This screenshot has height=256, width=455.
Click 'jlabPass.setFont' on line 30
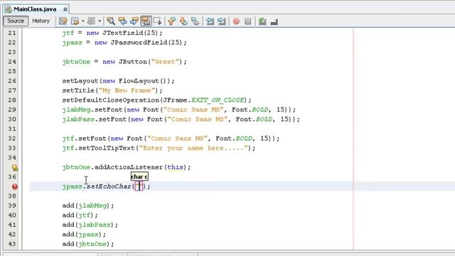click(95, 119)
